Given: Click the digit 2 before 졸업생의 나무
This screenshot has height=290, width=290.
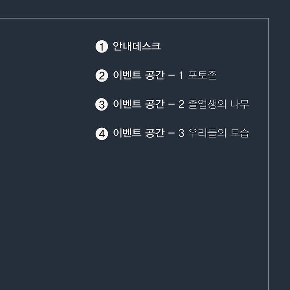Looking at the screenshot, I should click(x=181, y=105).
